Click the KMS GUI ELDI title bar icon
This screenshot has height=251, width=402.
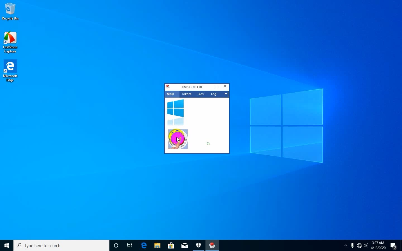[x=168, y=87]
